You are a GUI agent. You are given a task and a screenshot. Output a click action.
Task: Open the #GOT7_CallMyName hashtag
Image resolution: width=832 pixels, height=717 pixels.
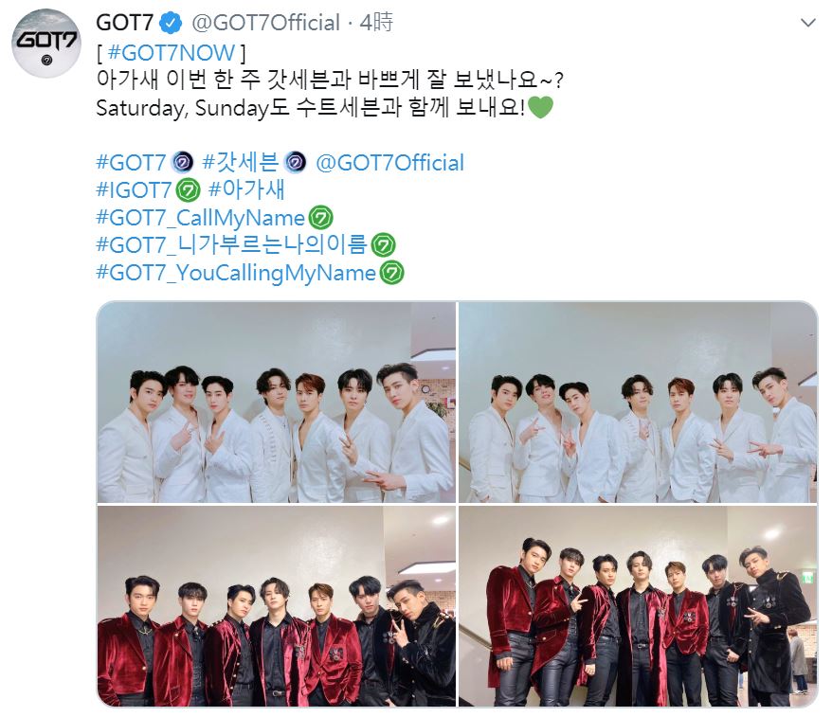coord(201,218)
